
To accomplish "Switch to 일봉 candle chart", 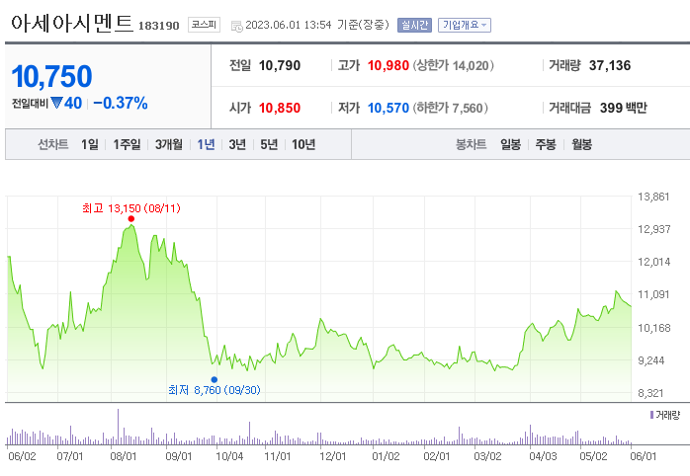I will click(x=510, y=144).
